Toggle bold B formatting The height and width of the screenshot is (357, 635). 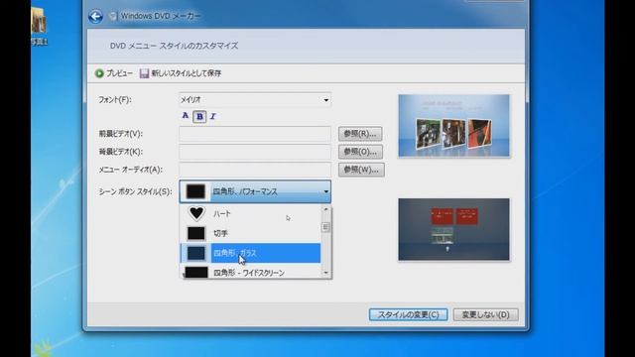[x=199, y=117]
